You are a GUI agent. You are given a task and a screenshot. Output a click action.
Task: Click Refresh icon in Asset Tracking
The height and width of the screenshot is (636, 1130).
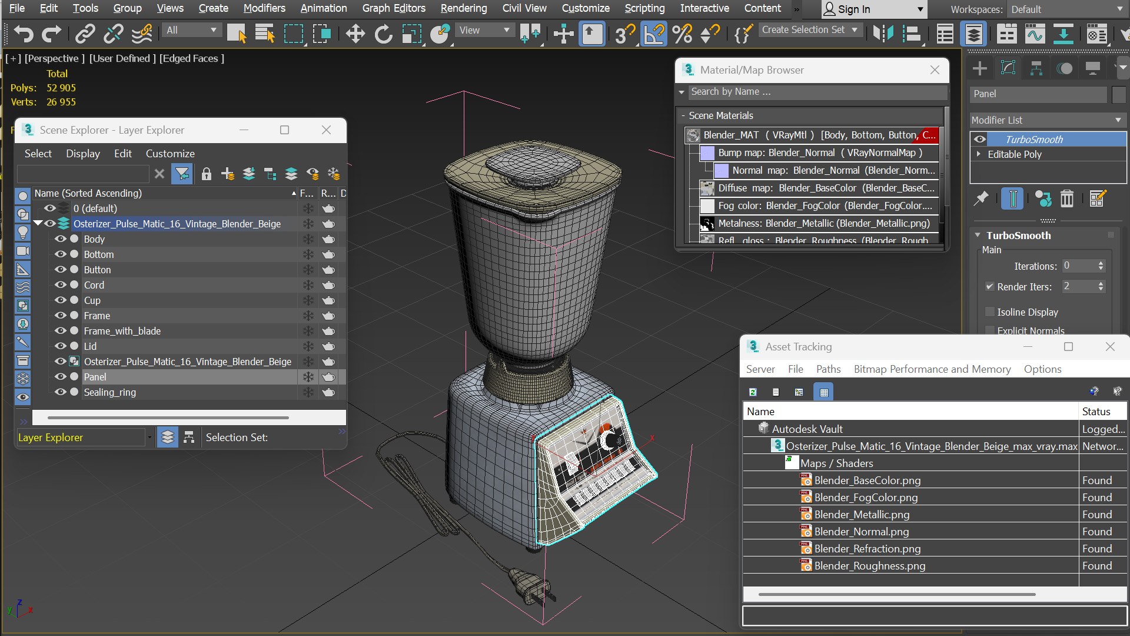(753, 392)
